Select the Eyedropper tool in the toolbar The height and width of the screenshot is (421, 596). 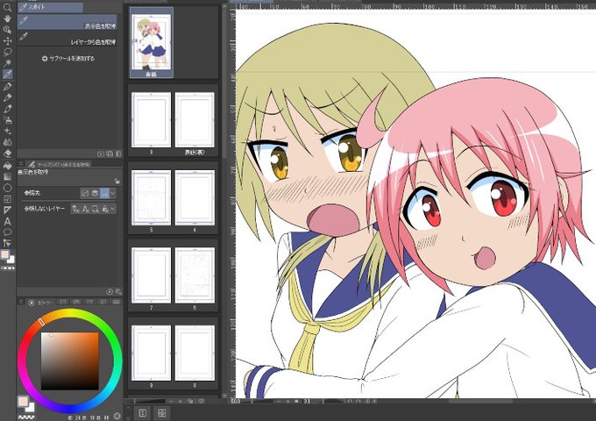click(7, 75)
